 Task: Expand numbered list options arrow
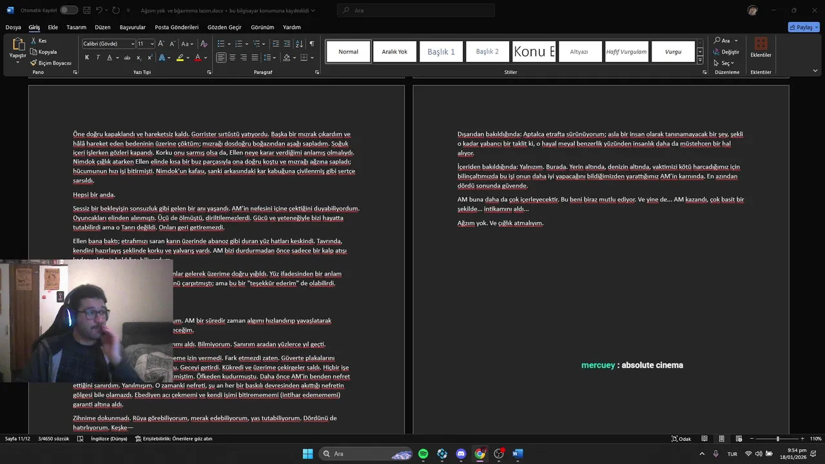click(246, 44)
